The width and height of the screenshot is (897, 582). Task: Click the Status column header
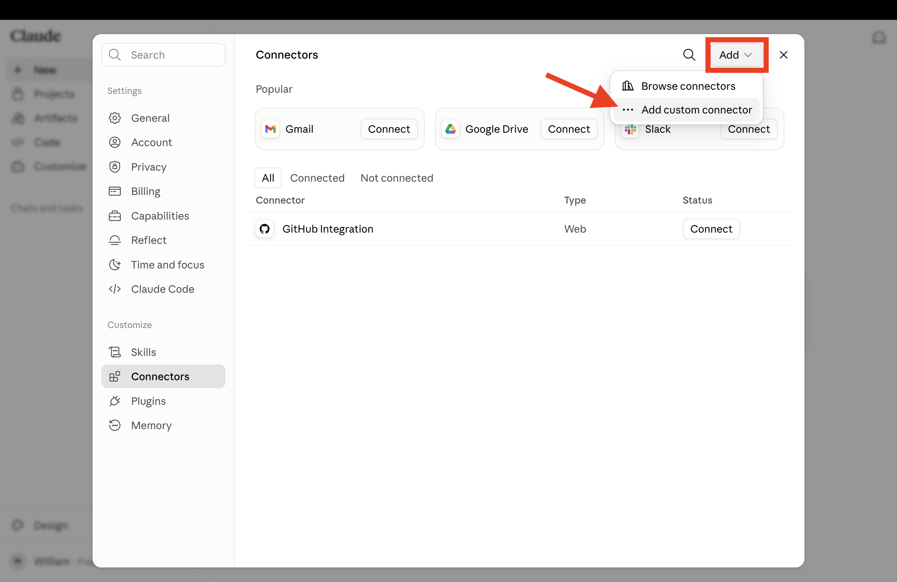coord(697,200)
